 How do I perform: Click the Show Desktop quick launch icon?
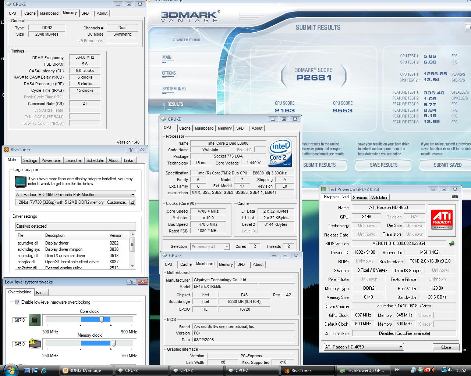tap(27, 370)
